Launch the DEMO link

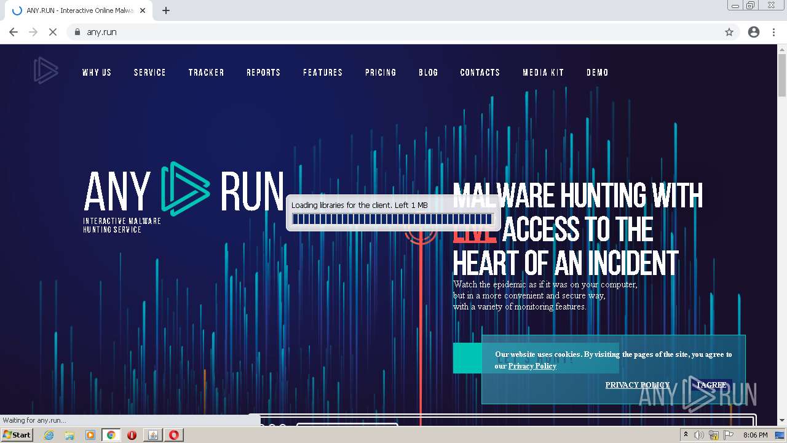pos(598,73)
